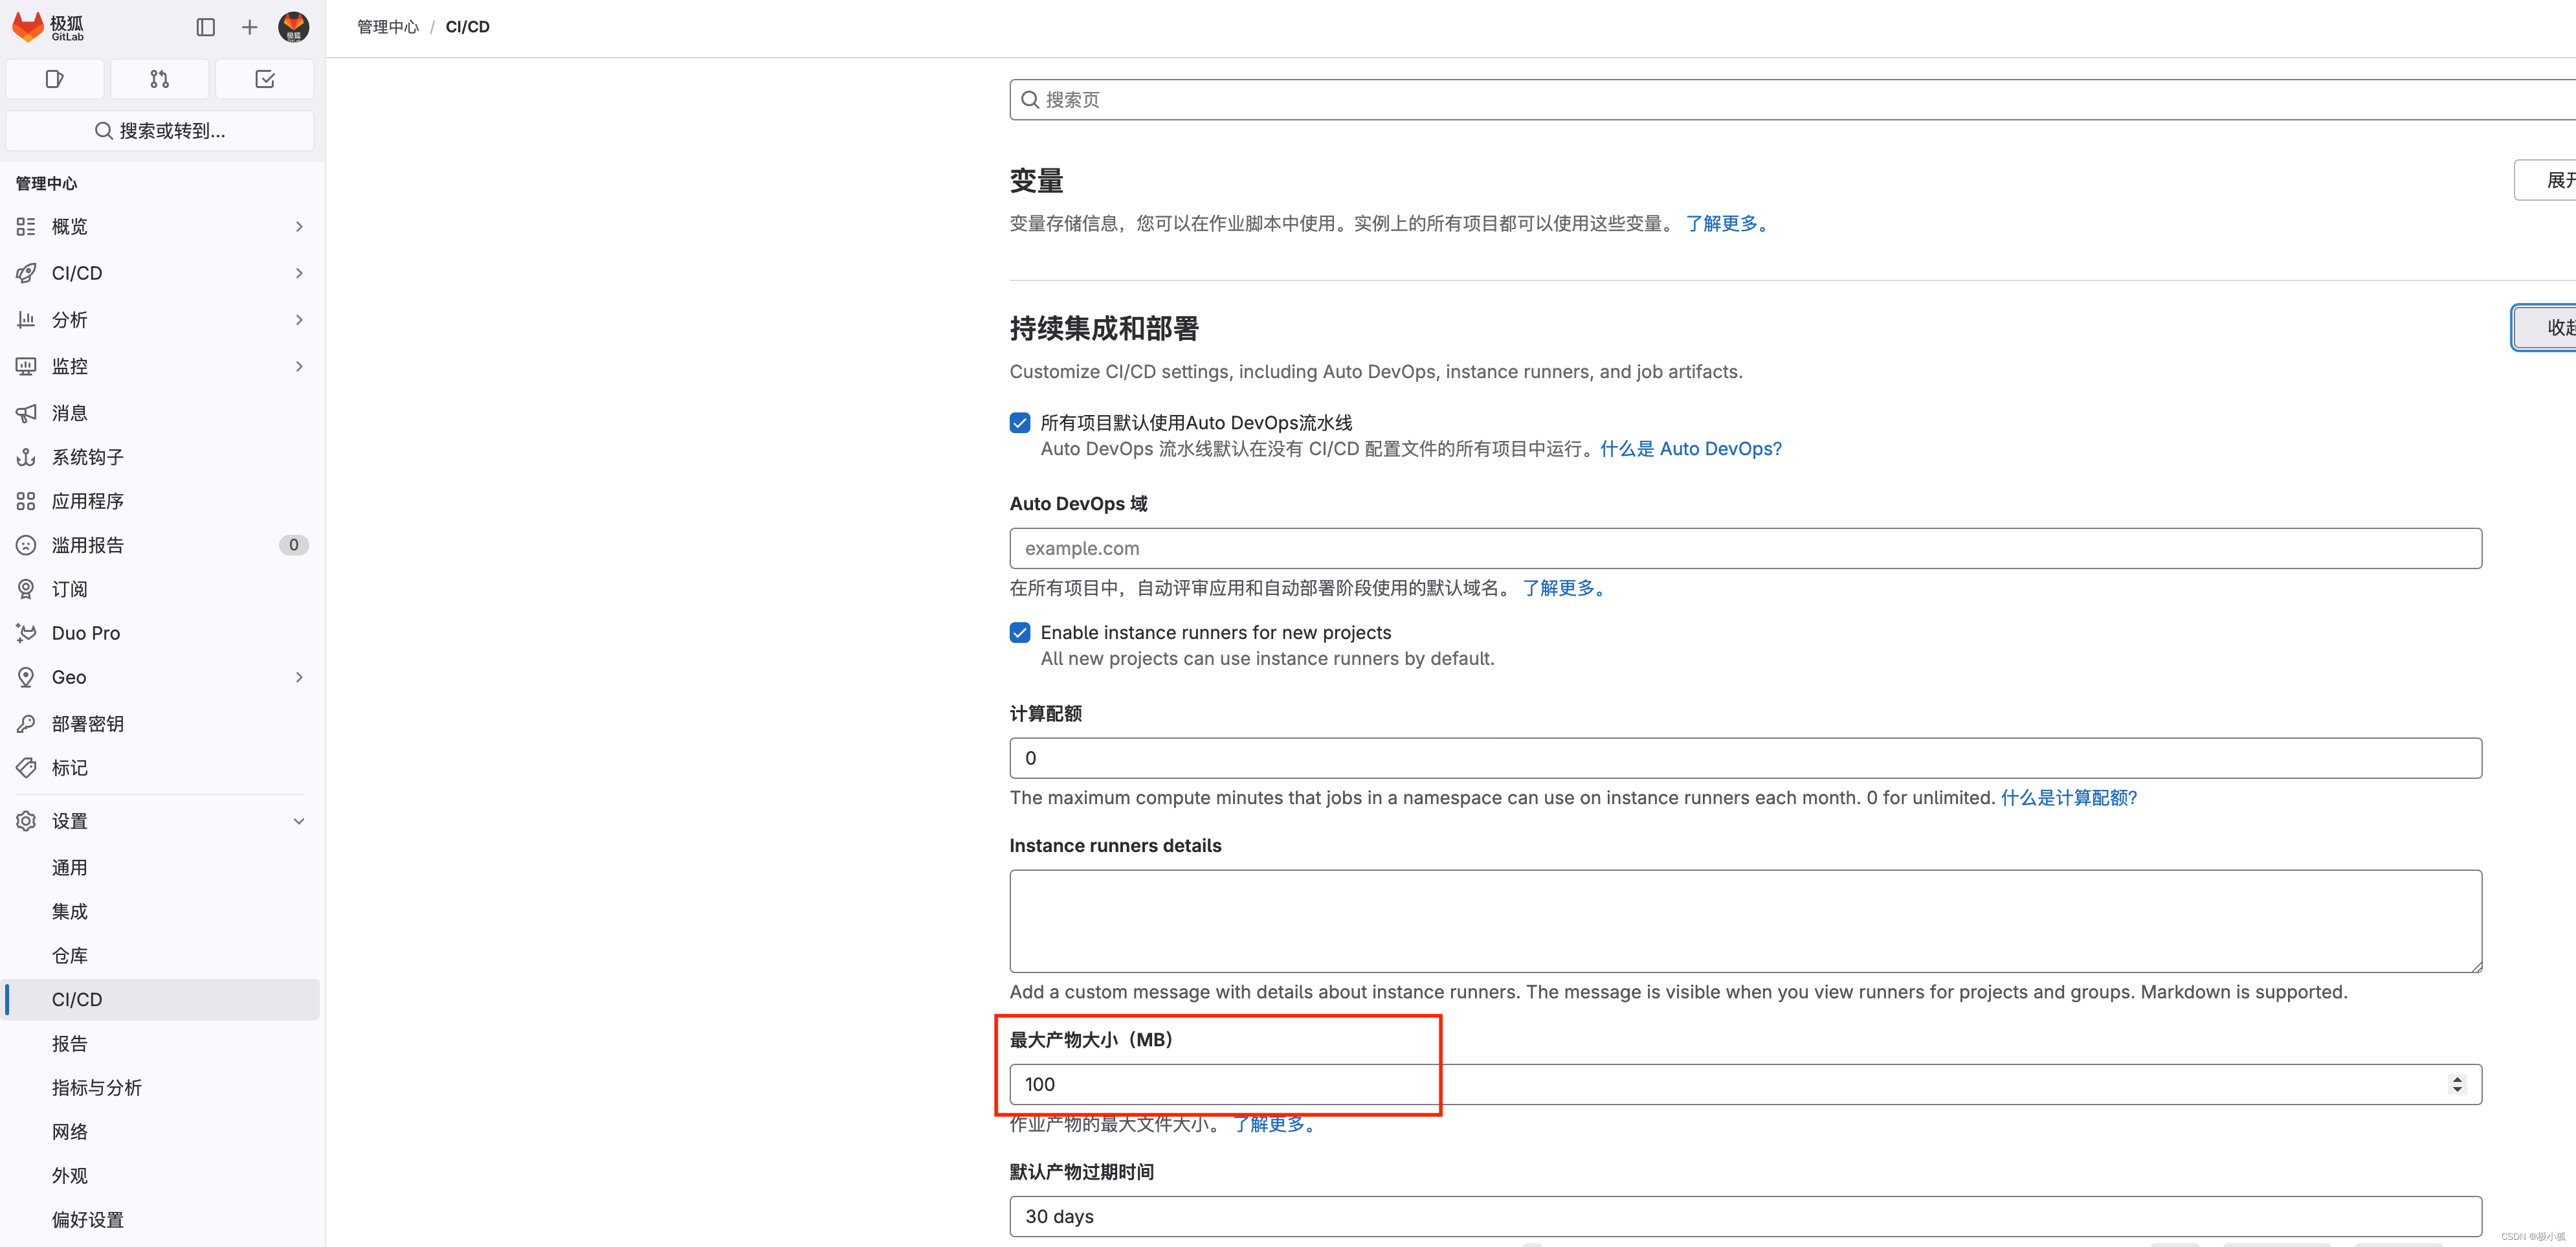Click the stepper arrows on 最大产物大小 field
The height and width of the screenshot is (1247, 2576).
point(2457,1084)
